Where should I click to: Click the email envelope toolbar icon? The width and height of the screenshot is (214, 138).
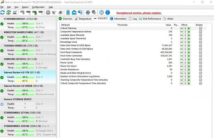[74, 13]
